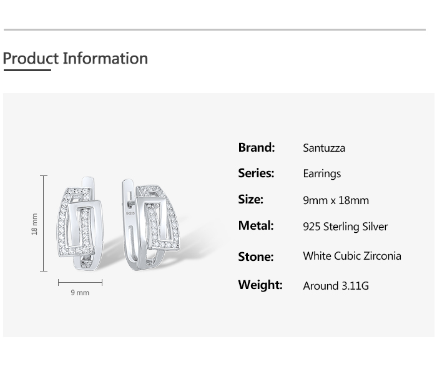Click the 9 mm width label

pos(80,293)
